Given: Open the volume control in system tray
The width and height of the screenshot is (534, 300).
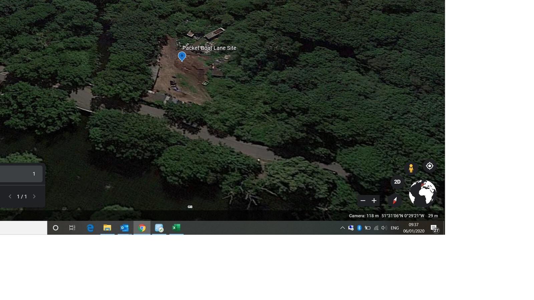Looking at the screenshot, I should click(384, 228).
